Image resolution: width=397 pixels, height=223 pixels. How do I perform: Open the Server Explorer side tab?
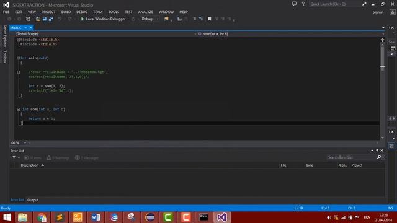point(4,36)
